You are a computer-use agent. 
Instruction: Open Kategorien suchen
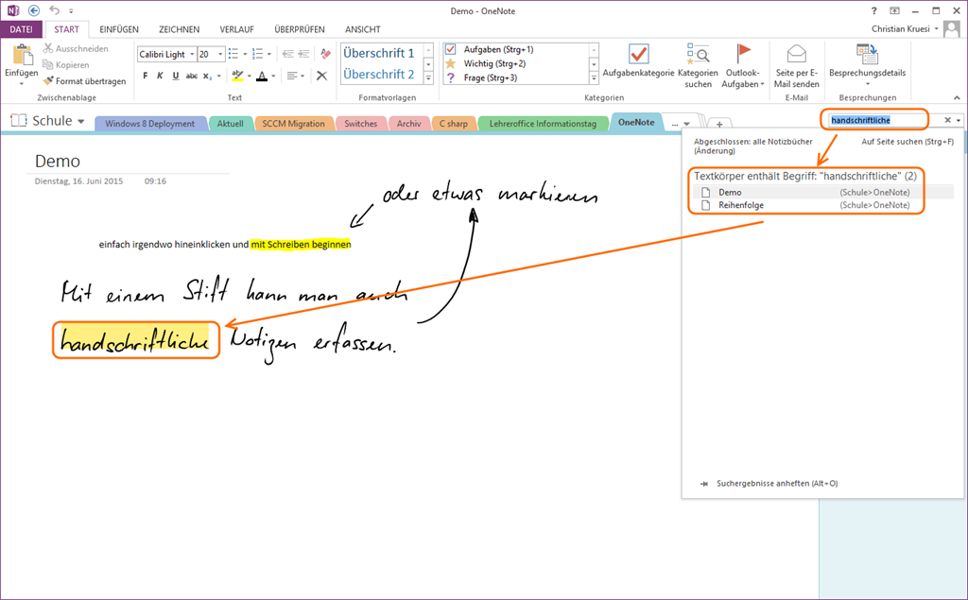[x=698, y=65]
